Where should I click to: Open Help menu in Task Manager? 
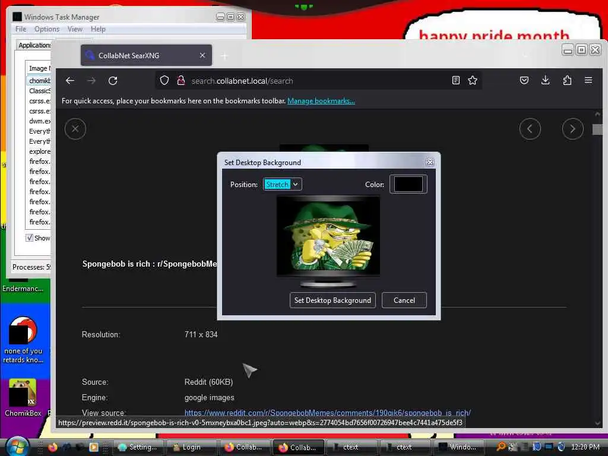pos(98,29)
